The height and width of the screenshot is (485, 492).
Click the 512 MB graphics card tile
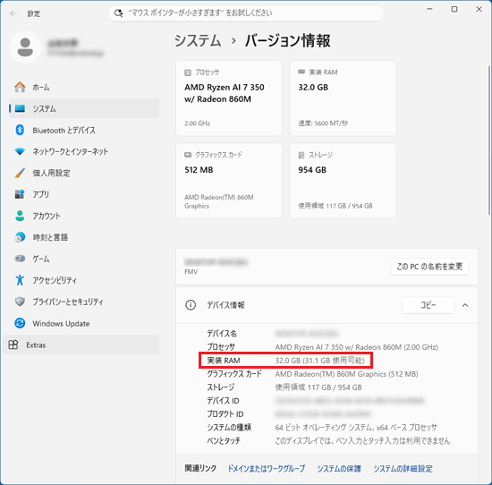click(229, 181)
